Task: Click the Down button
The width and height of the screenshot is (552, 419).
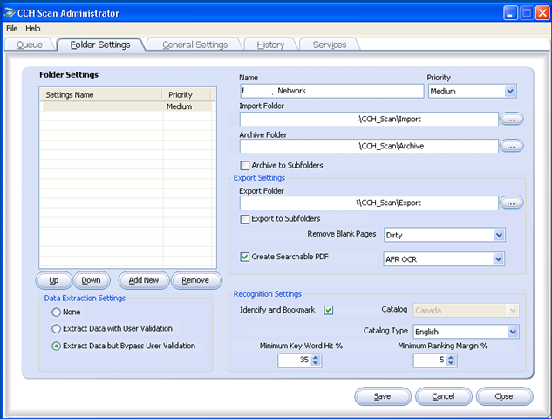Action: 92,280
